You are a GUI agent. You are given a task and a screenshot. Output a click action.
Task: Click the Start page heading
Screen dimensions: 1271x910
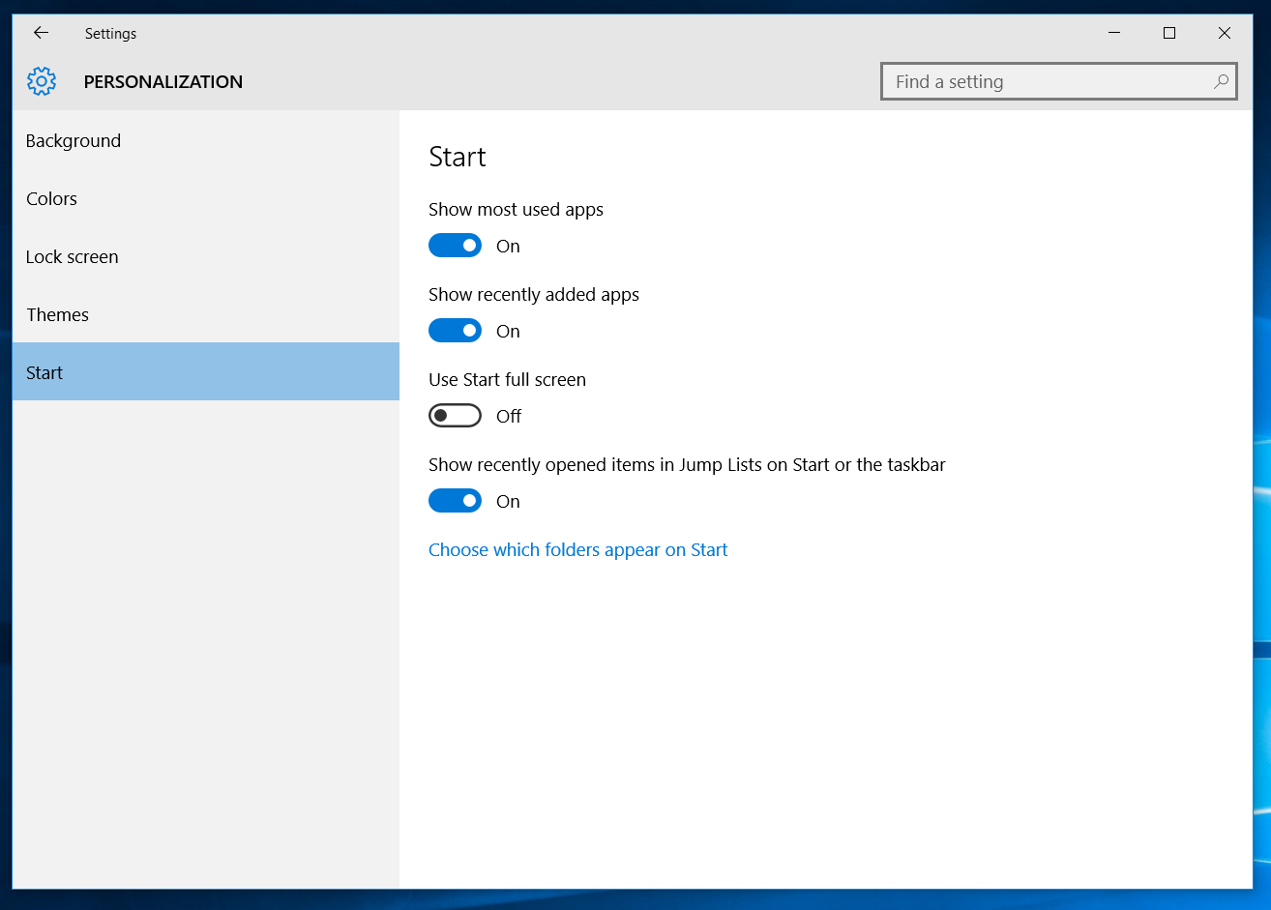click(x=458, y=157)
